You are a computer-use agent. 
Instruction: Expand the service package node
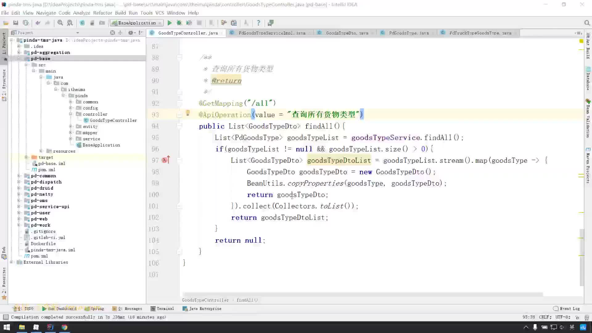(71, 139)
